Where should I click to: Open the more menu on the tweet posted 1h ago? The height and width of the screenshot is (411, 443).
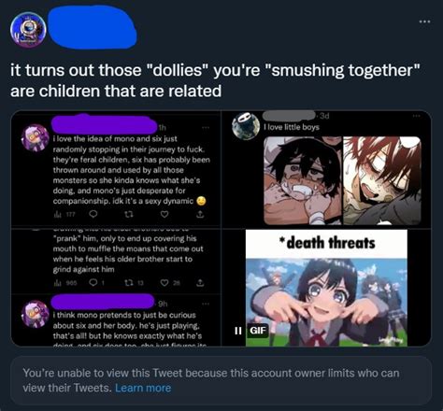(x=206, y=128)
